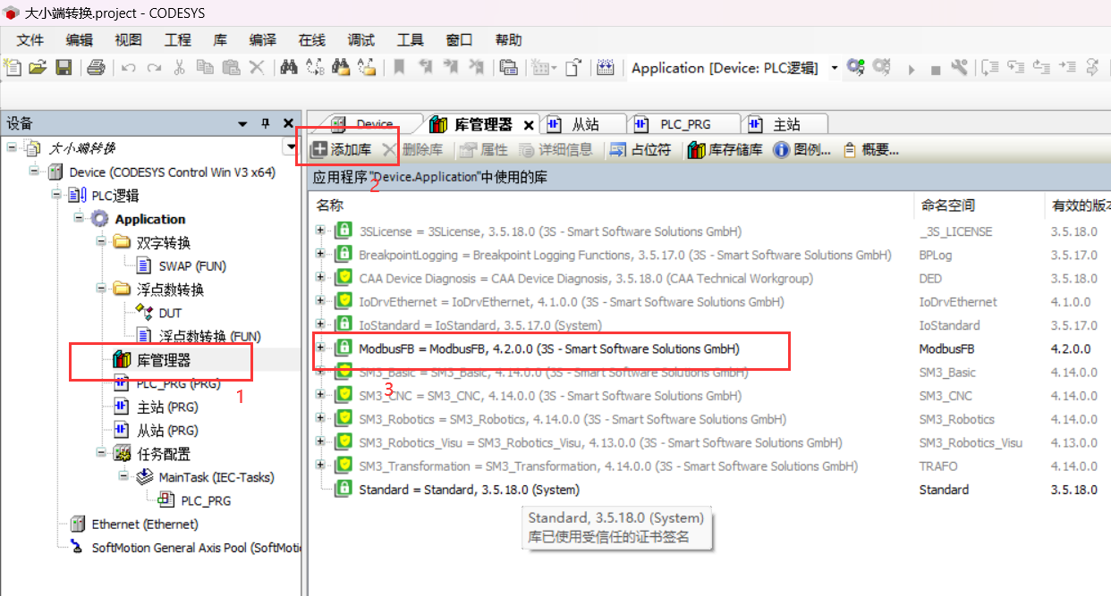Open a project using the folder icon
Viewport: 1111px width, 596px height.
coord(38,68)
